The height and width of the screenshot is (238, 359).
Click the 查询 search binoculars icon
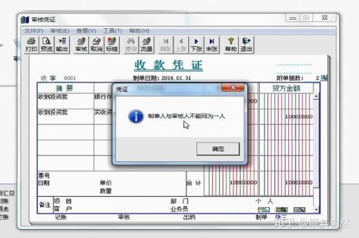tap(131, 45)
